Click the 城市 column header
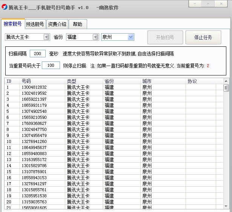The width and height of the screenshot is (232, 212). coord(162,81)
